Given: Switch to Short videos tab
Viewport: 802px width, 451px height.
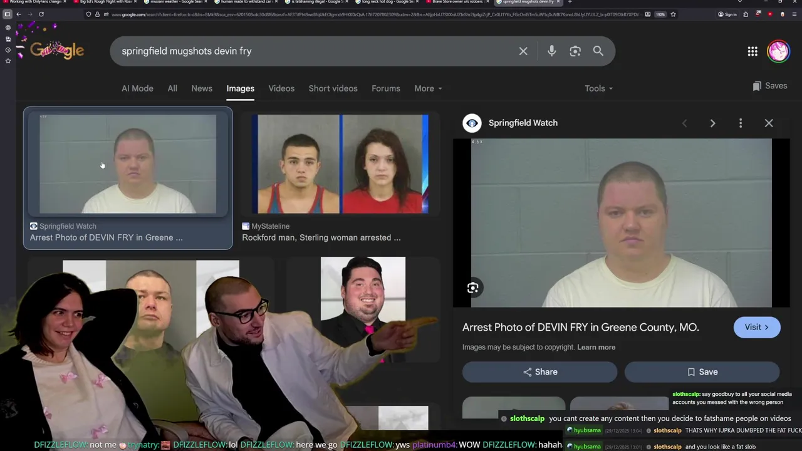Looking at the screenshot, I should [x=333, y=88].
